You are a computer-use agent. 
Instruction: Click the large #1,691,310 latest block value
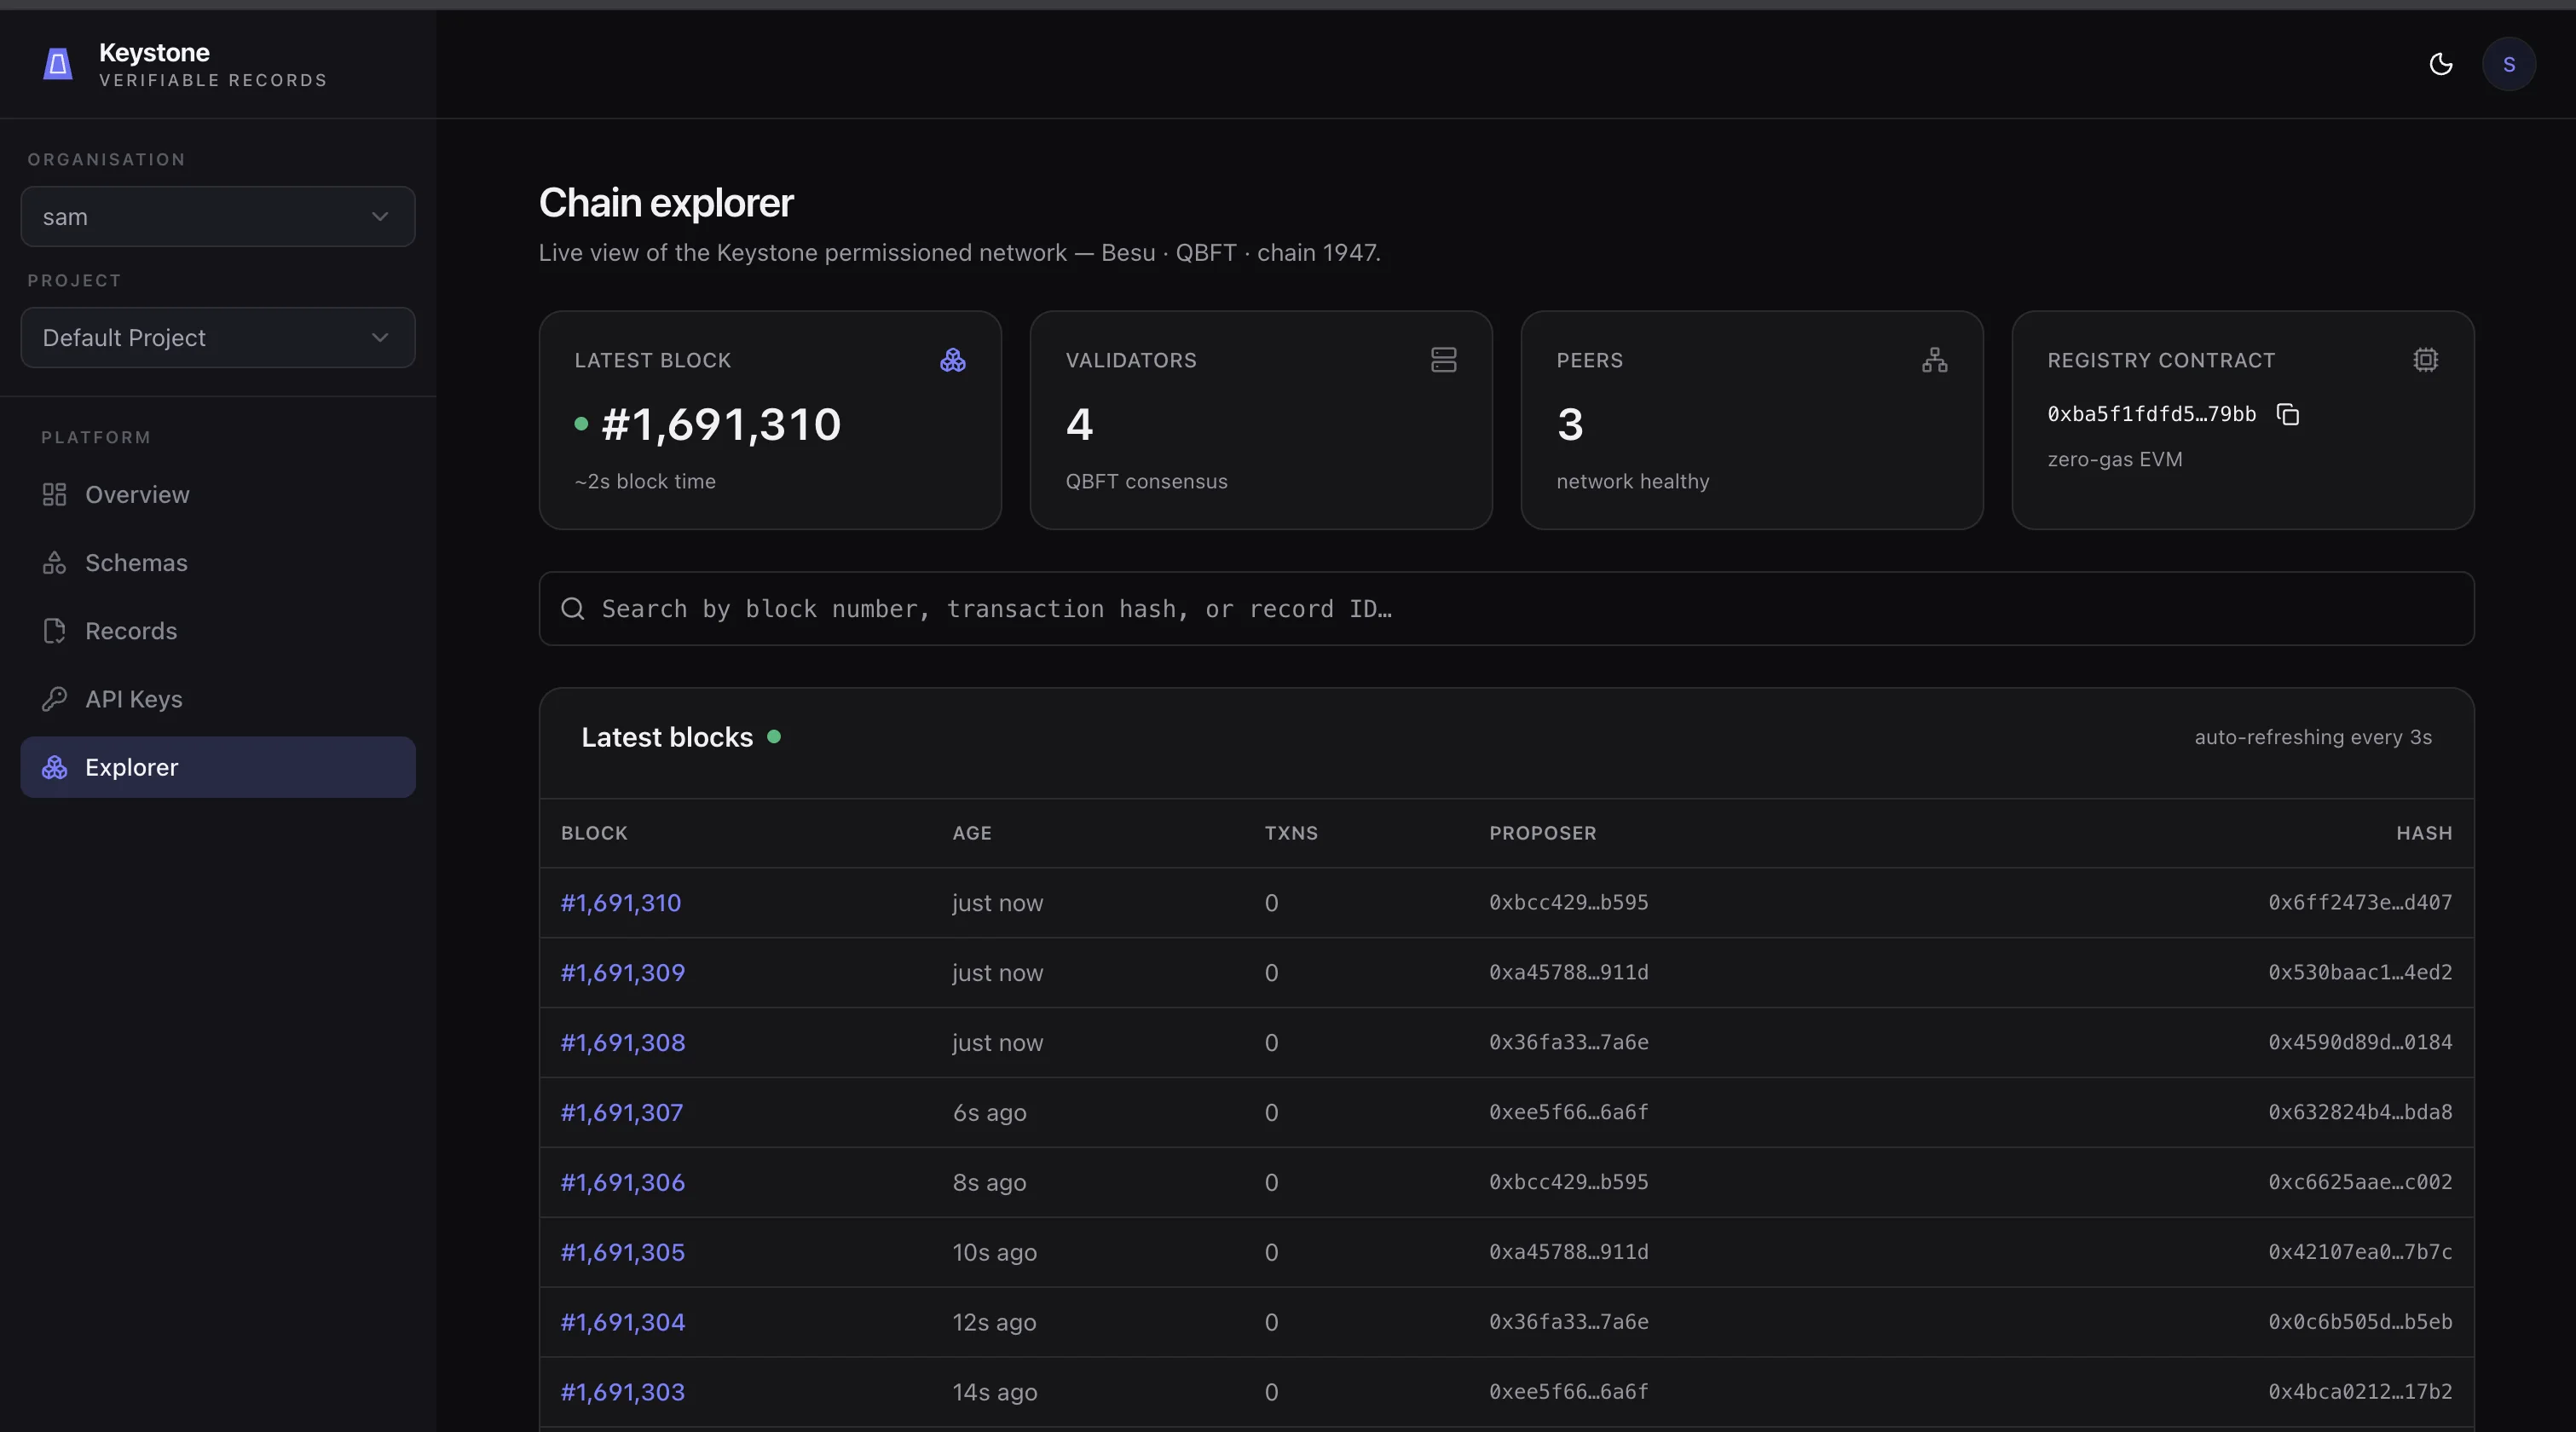click(x=721, y=425)
